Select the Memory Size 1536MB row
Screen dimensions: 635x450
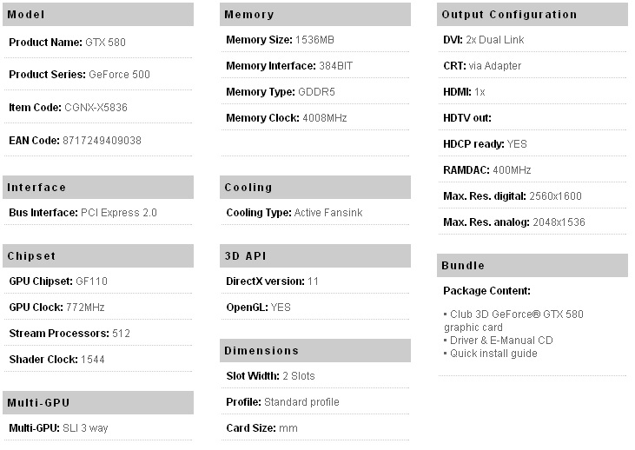[x=280, y=40]
